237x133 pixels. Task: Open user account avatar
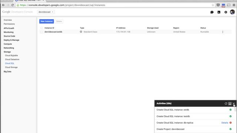(232, 12)
